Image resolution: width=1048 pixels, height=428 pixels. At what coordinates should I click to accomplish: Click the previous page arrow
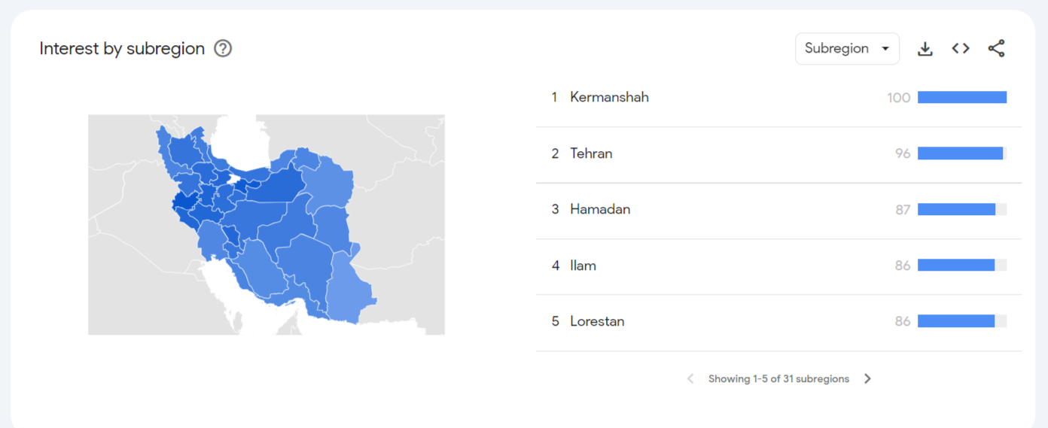coord(690,379)
